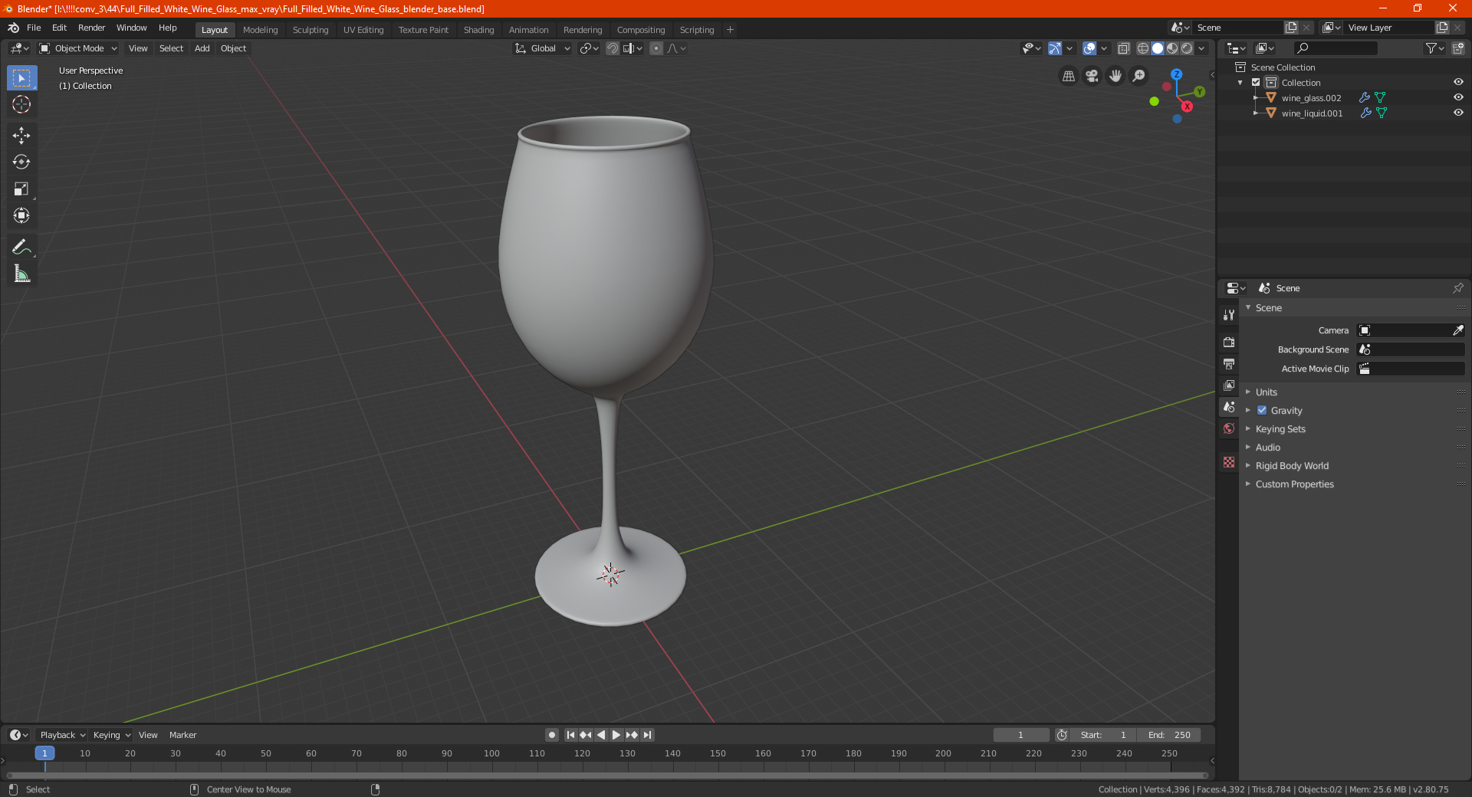Open Object Mode dropdown

(x=77, y=48)
